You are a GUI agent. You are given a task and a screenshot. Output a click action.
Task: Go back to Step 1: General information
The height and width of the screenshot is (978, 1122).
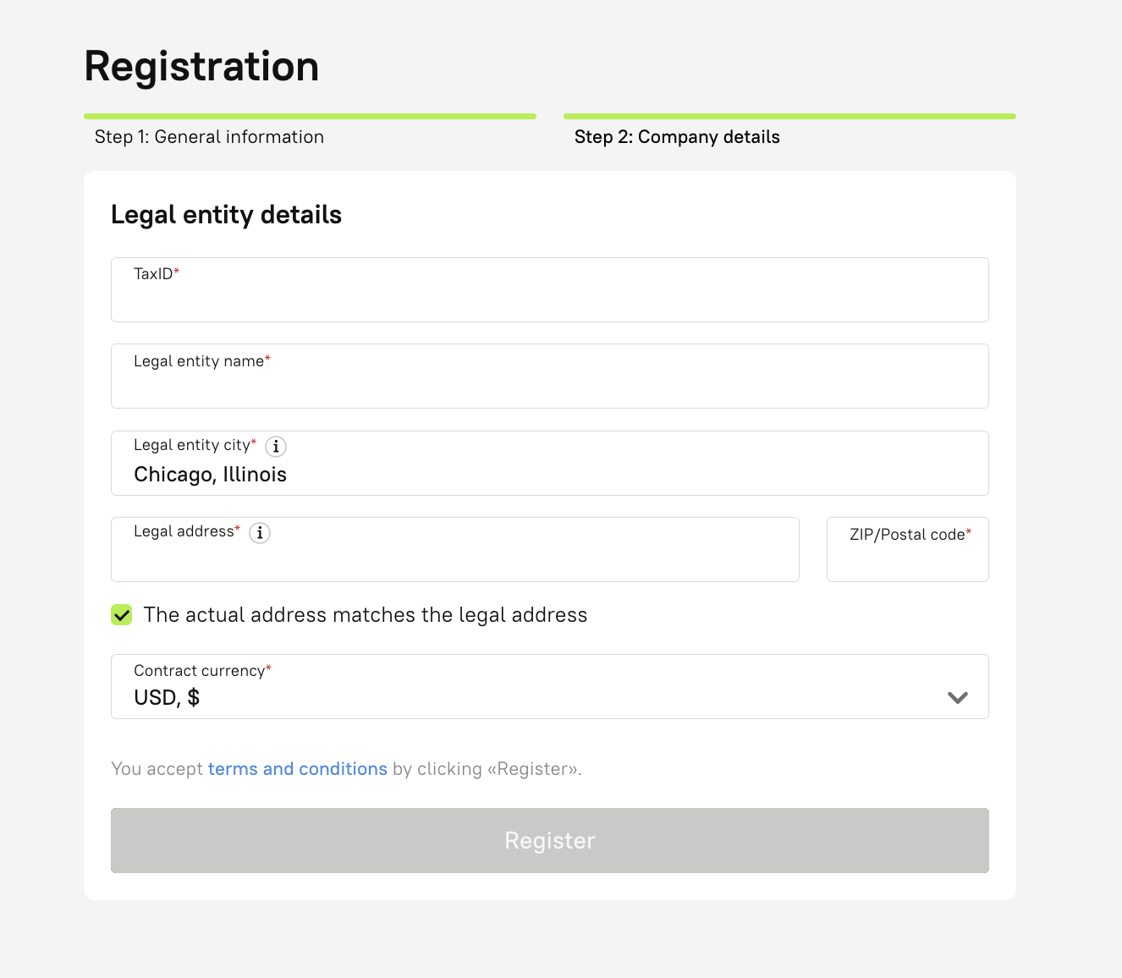coord(209,137)
